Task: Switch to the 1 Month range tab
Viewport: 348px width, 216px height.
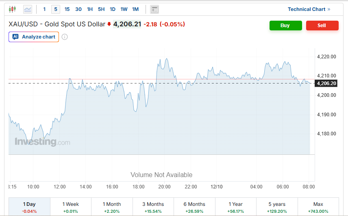Action: (112, 207)
